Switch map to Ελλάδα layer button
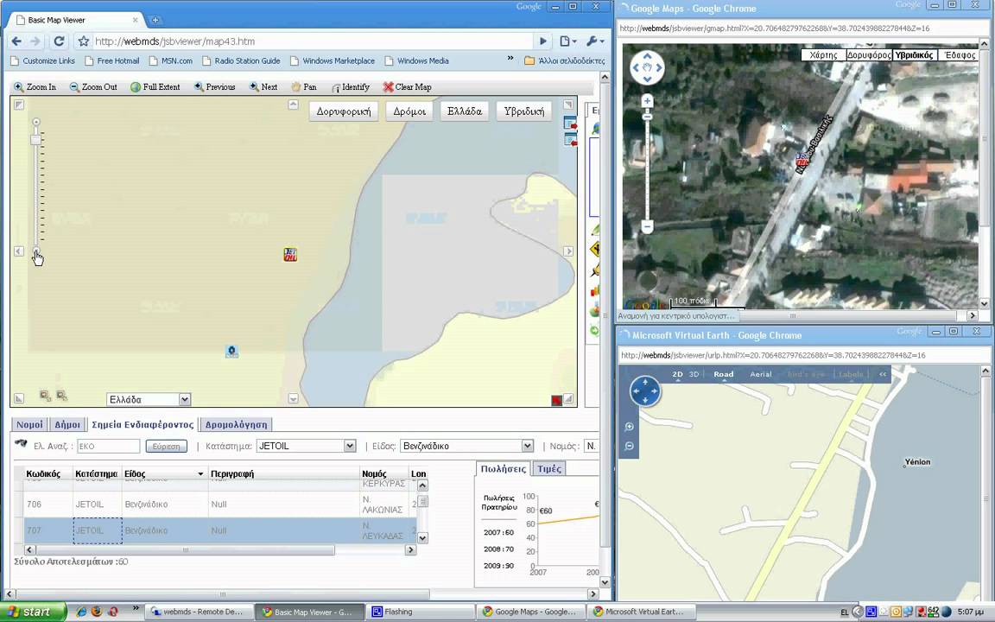Viewport: 995px width, 622px height. [465, 111]
